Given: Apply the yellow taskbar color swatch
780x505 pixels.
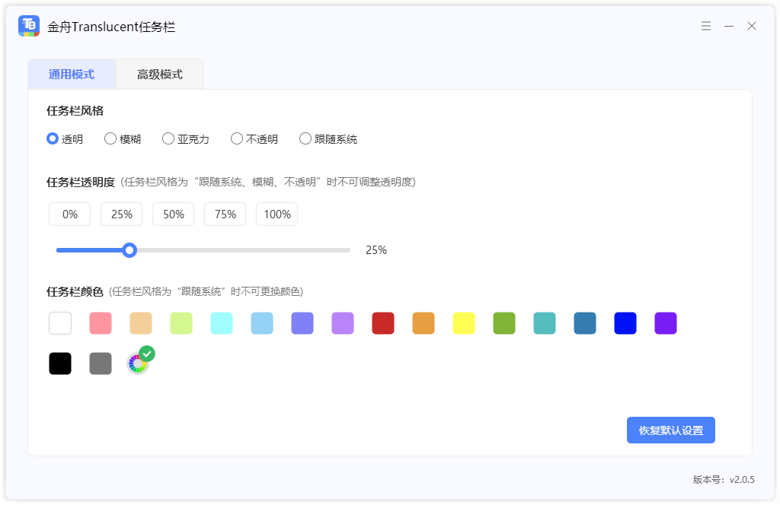Looking at the screenshot, I should pyautogui.click(x=464, y=323).
